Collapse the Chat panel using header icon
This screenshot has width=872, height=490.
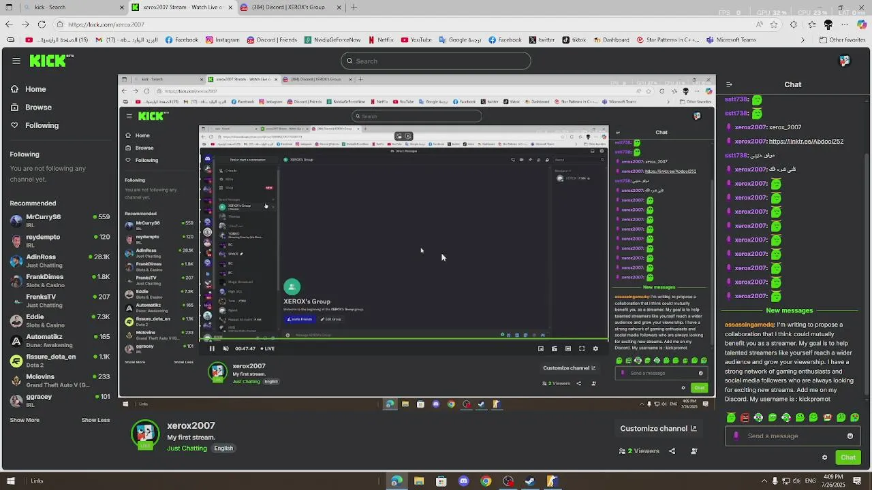tap(729, 84)
